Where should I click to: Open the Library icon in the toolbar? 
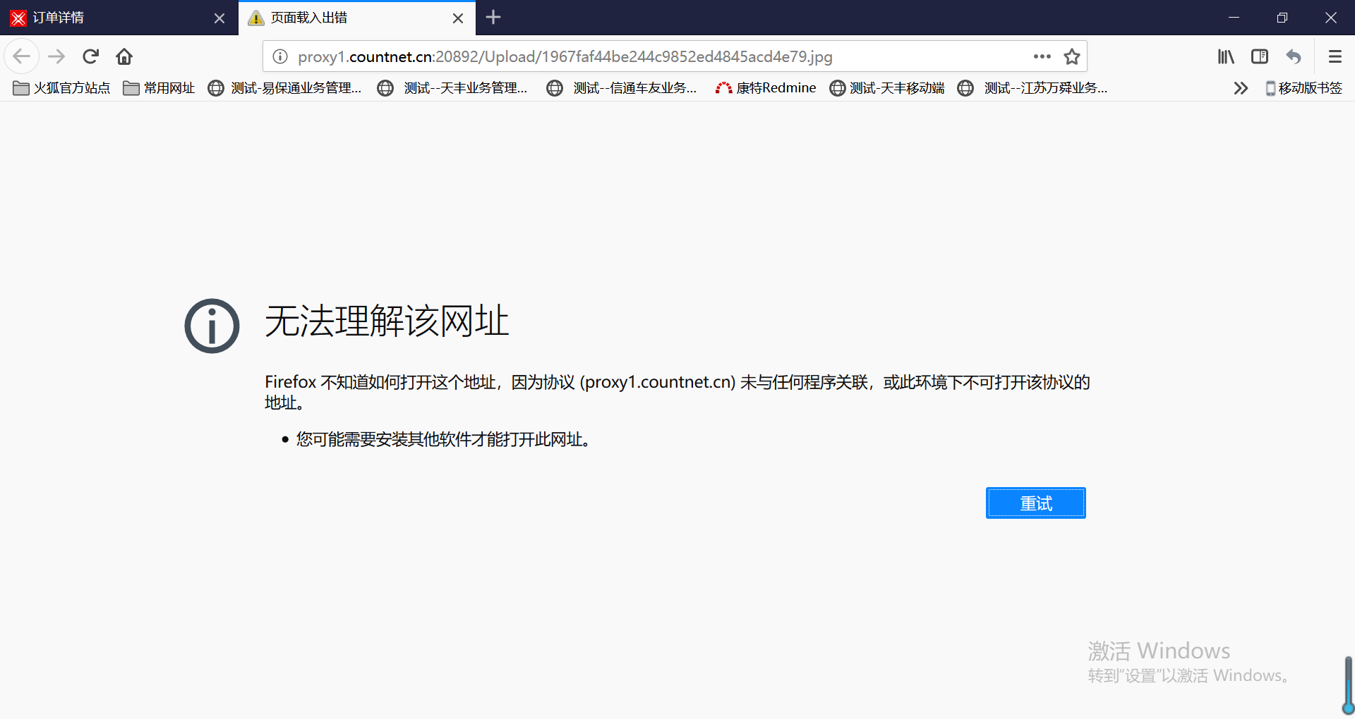tap(1226, 56)
